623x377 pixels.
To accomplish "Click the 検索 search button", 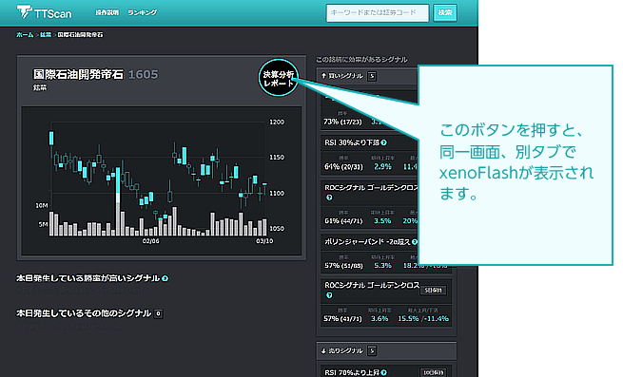I will (445, 12).
